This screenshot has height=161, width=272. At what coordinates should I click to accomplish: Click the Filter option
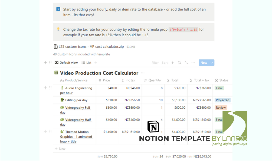155,63
